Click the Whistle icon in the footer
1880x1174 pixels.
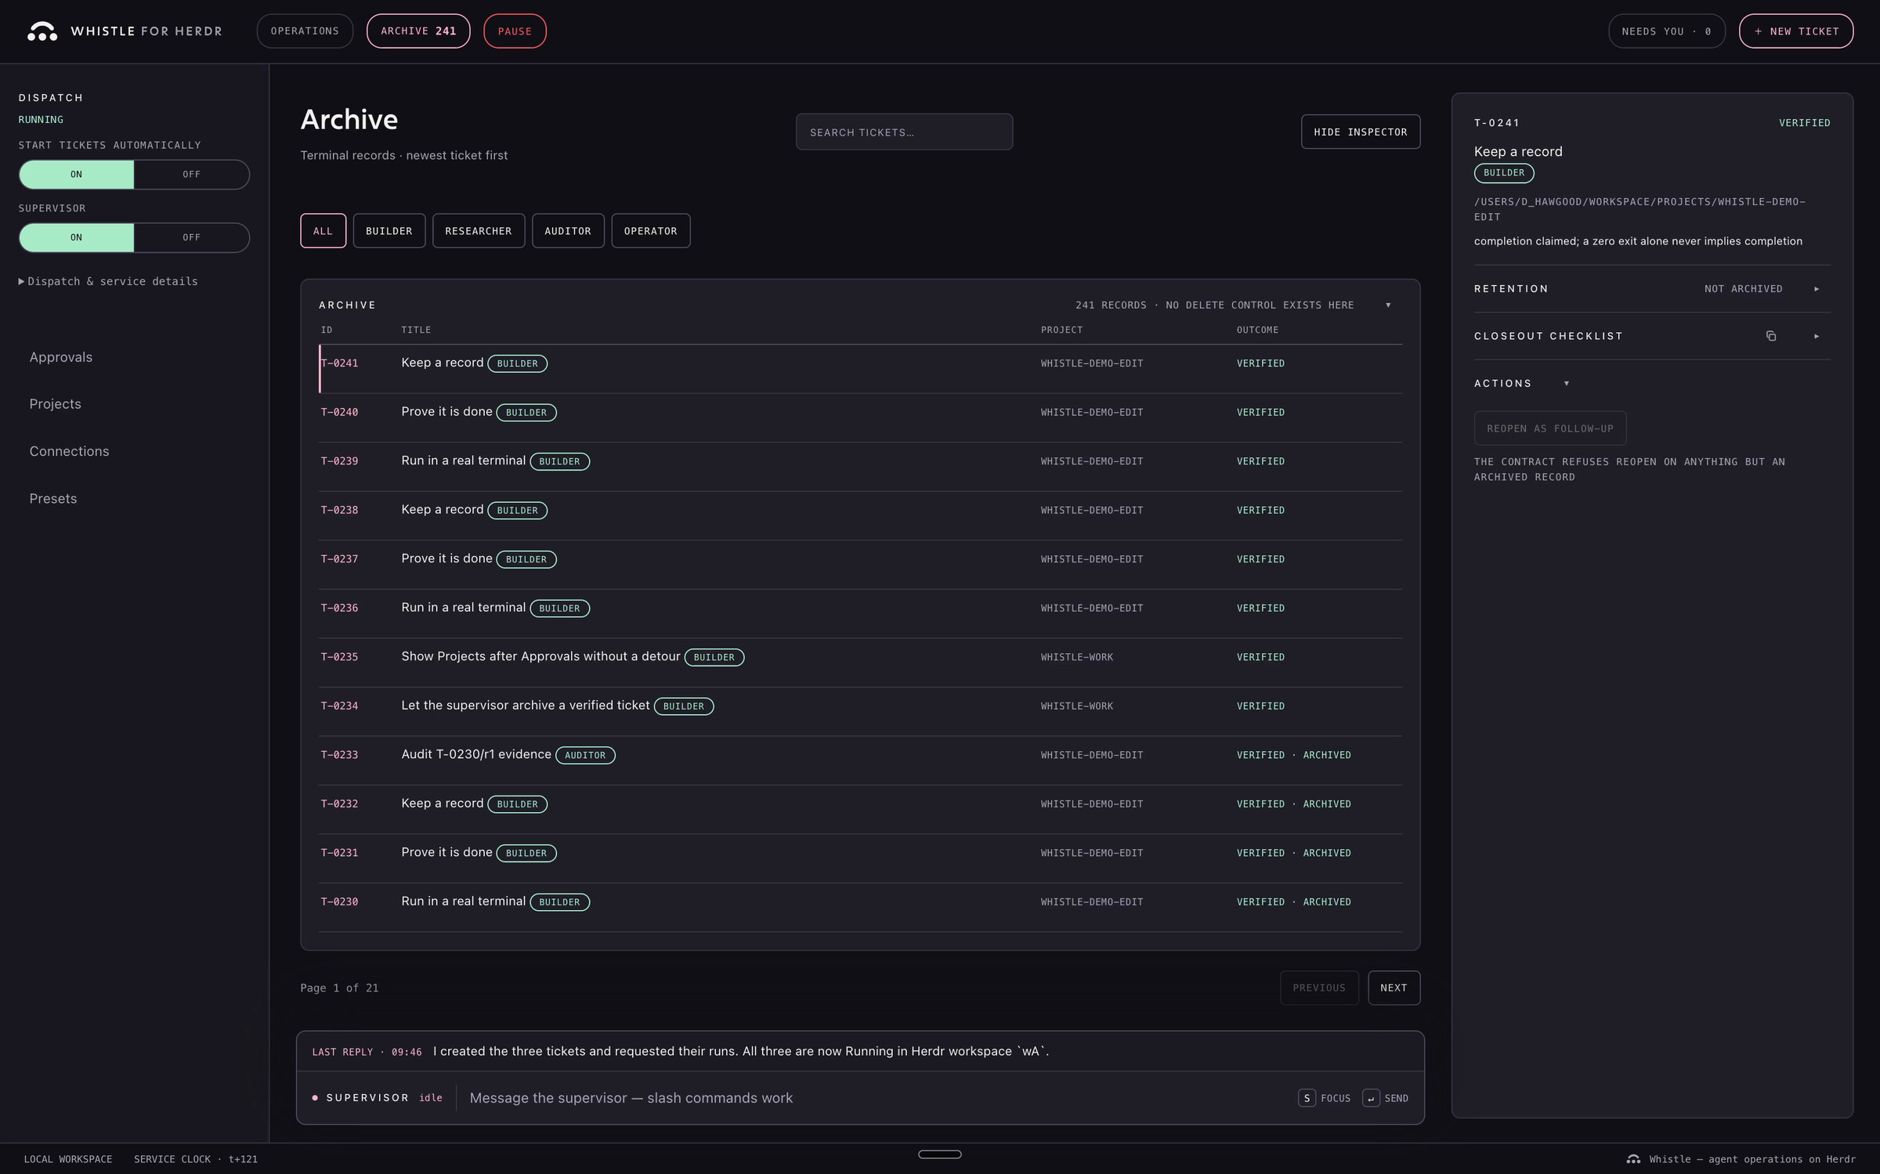tap(1633, 1159)
